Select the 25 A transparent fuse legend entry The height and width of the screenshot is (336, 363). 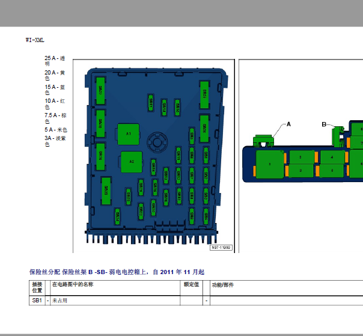click(55, 61)
